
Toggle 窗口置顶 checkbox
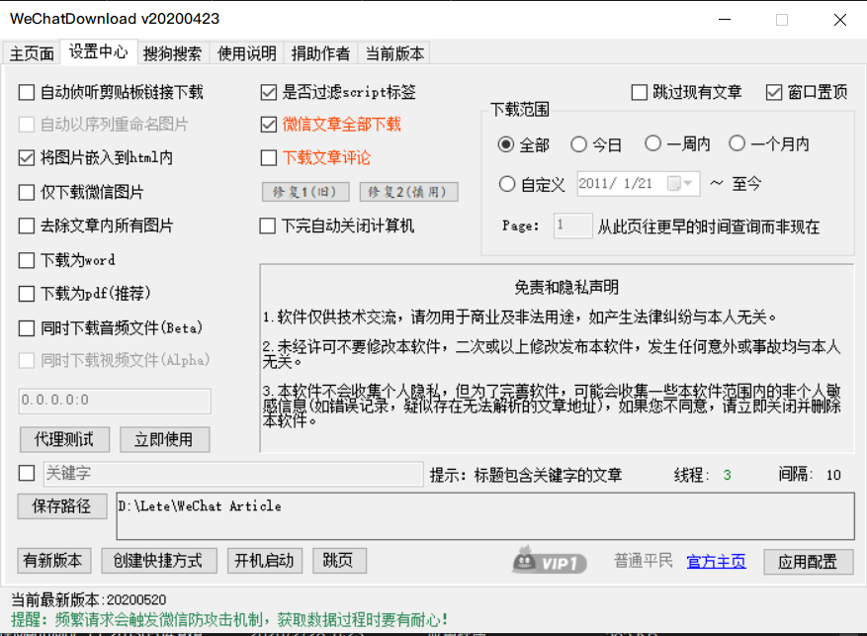tap(774, 93)
